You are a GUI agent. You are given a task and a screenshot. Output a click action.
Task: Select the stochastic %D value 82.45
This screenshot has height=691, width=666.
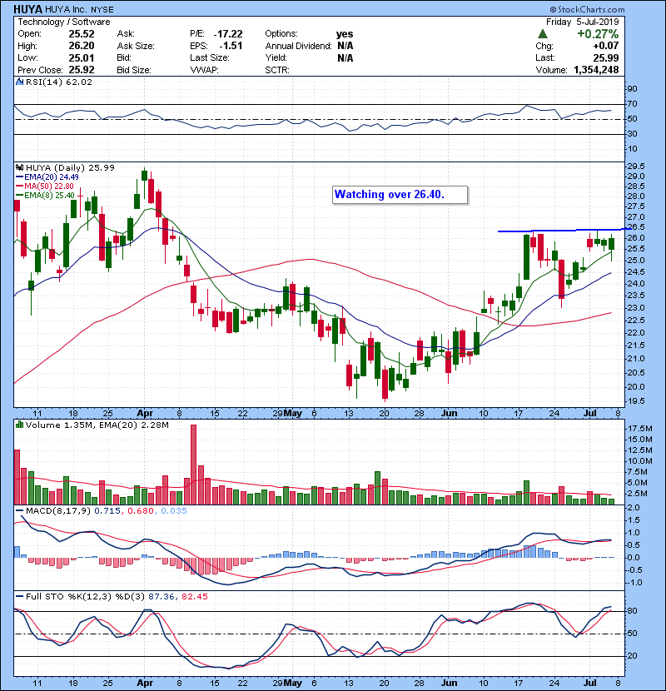click(194, 596)
